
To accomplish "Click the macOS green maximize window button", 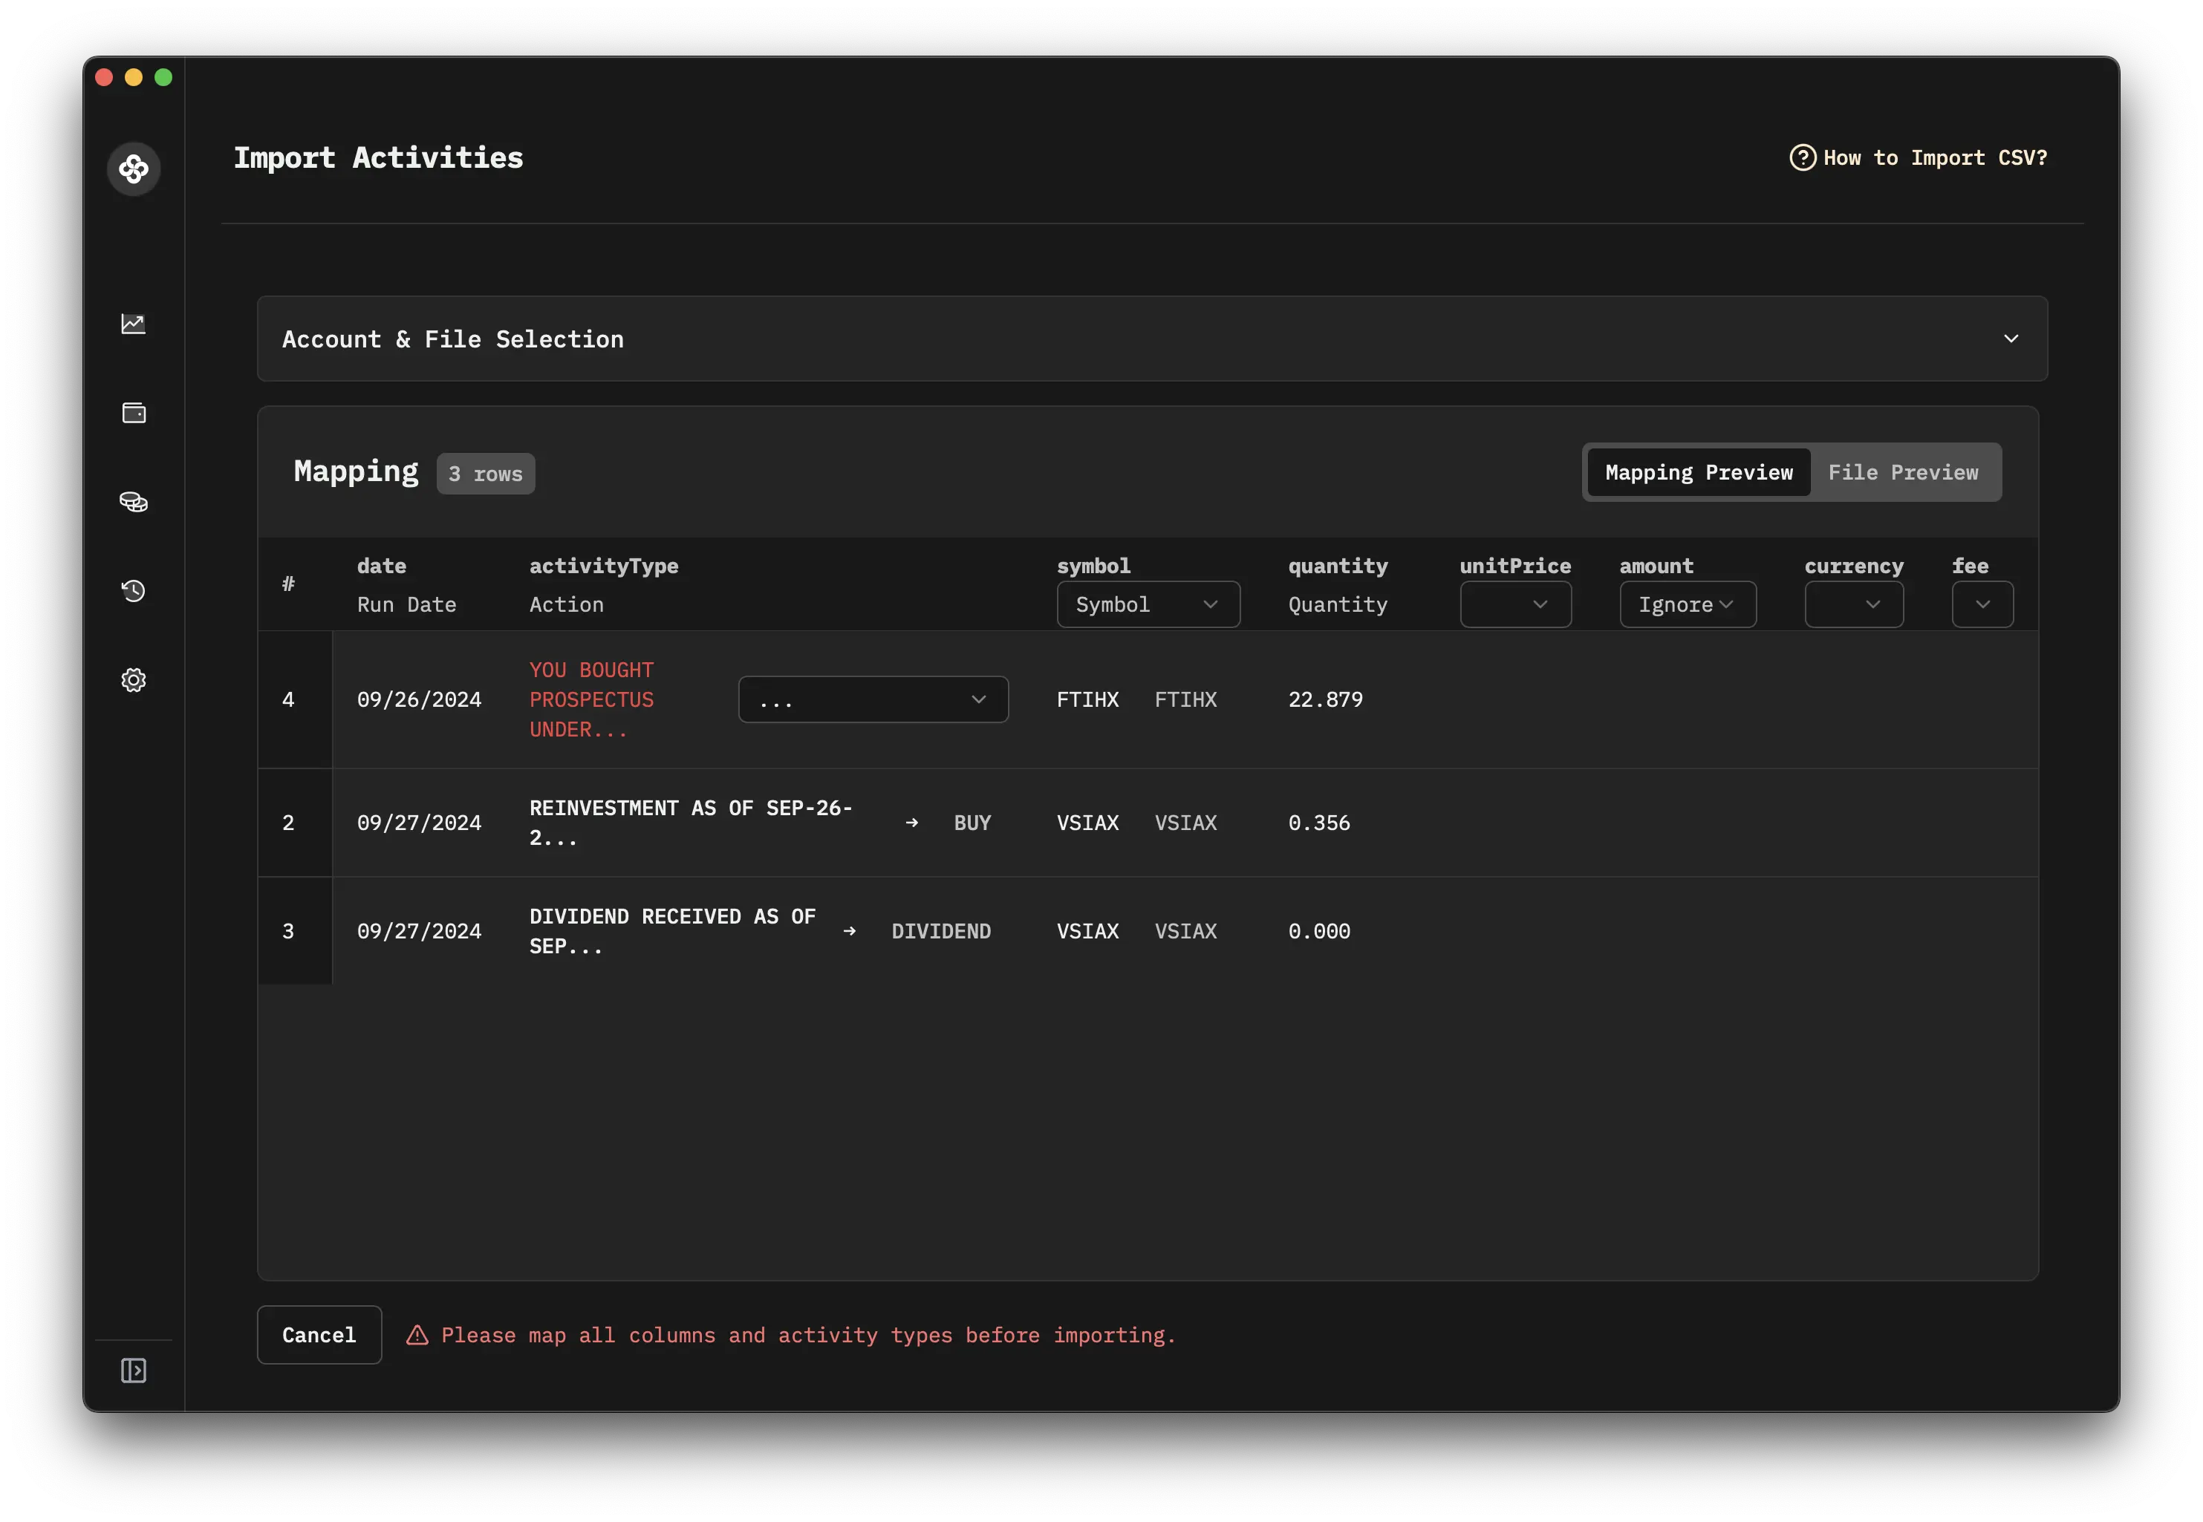I will point(164,77).
